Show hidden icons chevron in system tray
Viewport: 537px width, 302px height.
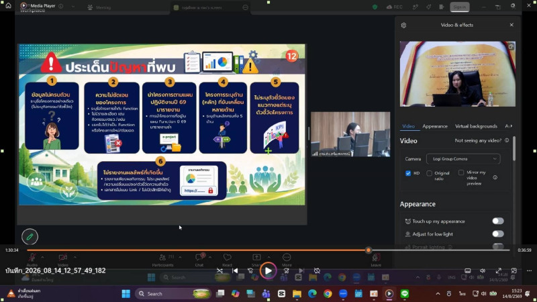pos(438,294)
